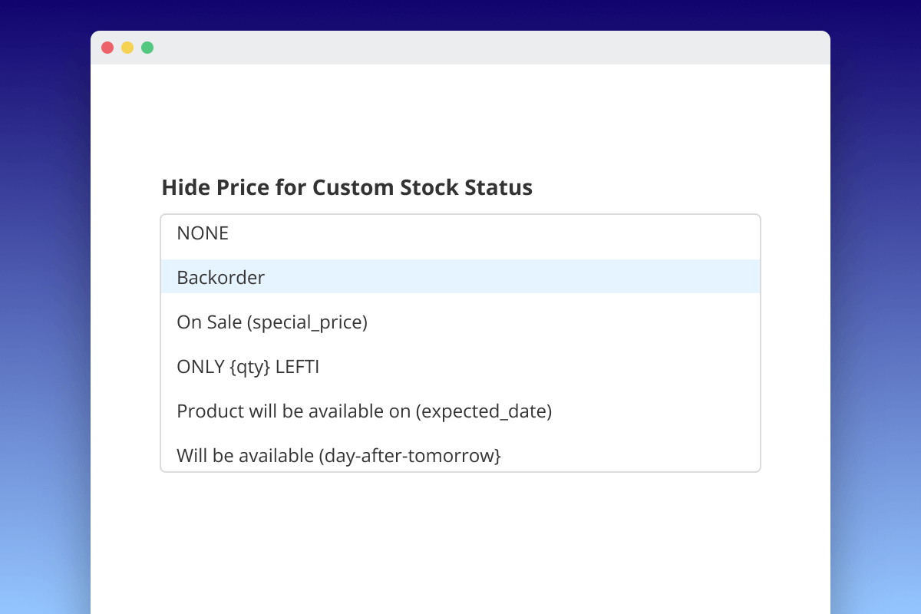Screen dimensions: 921x614
Task: Click the word 'LEFT!' in the list
Action: 297,367
